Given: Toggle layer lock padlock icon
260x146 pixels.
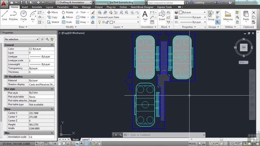Looking at the screenshot, I should point(107,22).
